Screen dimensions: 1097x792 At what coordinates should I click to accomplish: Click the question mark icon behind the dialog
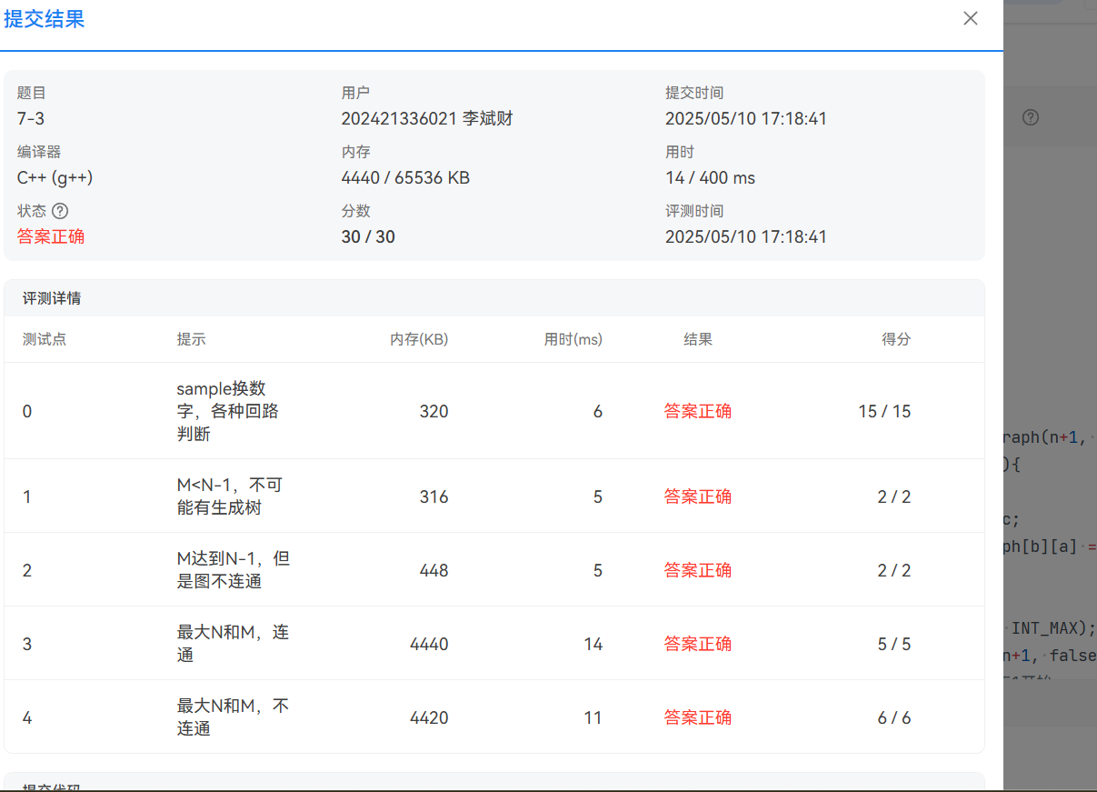click(x=1031, y=117)
